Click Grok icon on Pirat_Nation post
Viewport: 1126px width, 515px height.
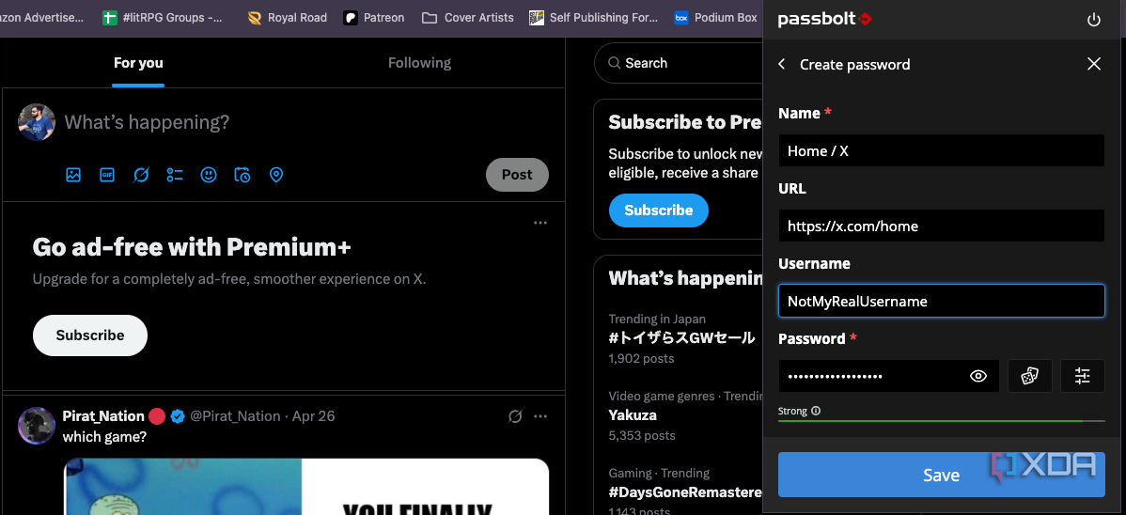click(x=515, y=416)
